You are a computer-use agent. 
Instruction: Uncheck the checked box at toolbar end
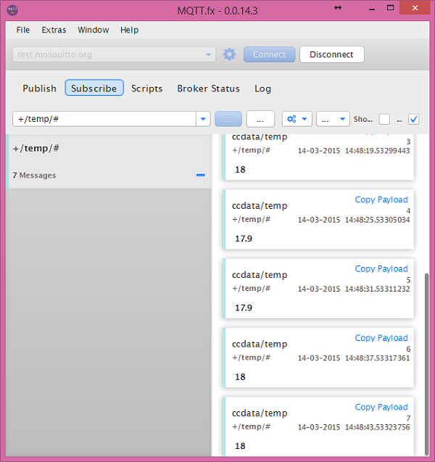413,120
